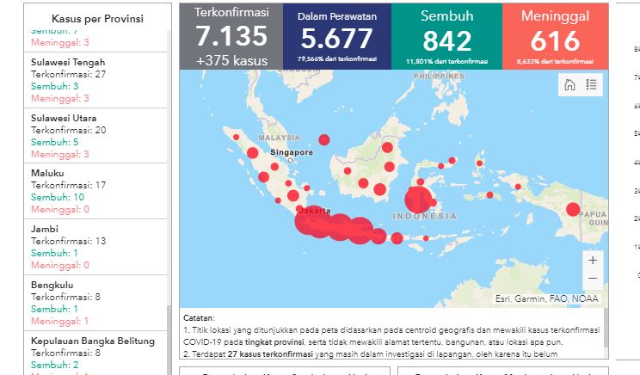Viewport: 640px width, 375px height.
Task: Choose Maluku from the province list
Action: [48, 173]
